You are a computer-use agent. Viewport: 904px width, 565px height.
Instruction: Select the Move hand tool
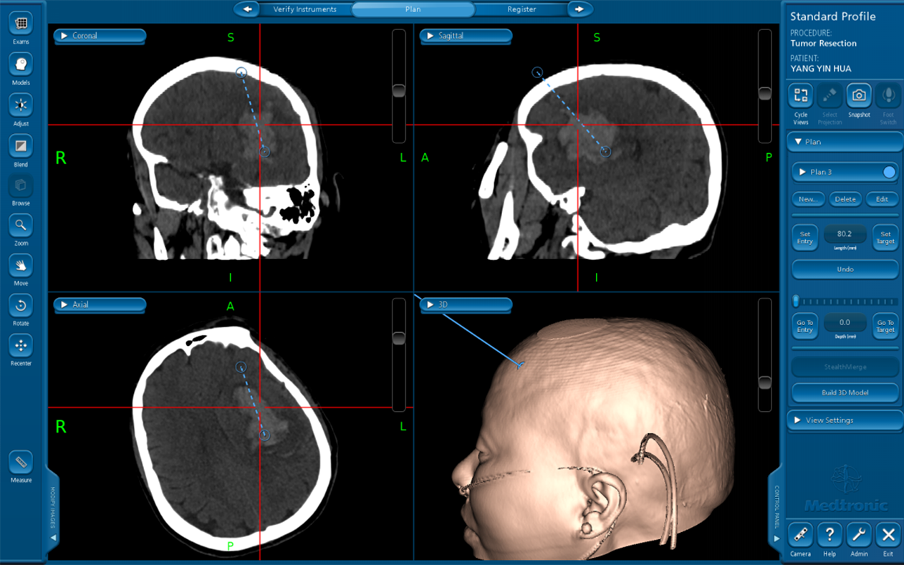(x=21, y=265)
